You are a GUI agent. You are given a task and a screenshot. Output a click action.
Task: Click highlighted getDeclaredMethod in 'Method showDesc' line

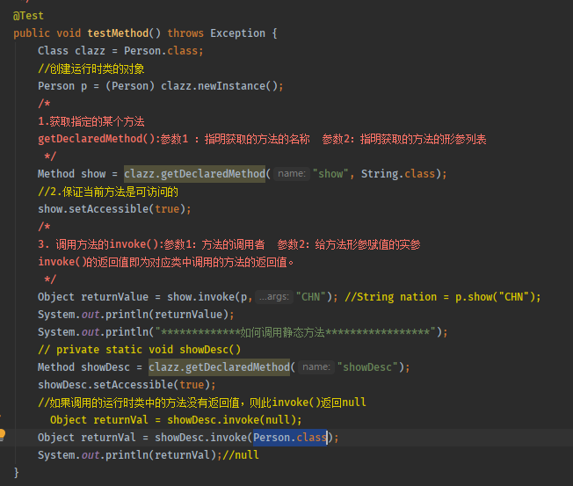pyautogui.click(x=219, y=367)
